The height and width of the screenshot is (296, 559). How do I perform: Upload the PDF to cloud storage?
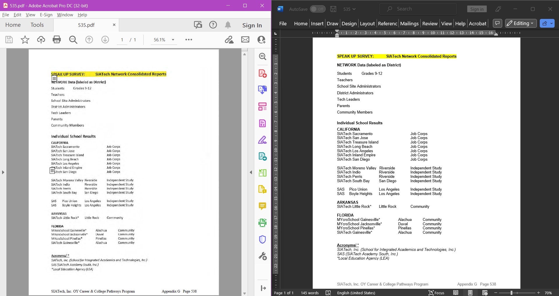tap(41, 40)
